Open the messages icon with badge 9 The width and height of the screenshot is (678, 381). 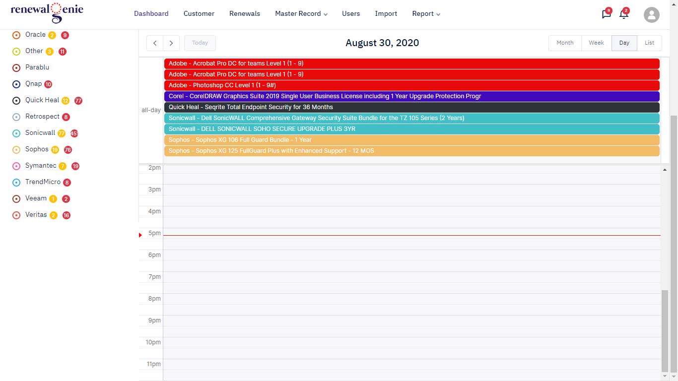point(606,14)
